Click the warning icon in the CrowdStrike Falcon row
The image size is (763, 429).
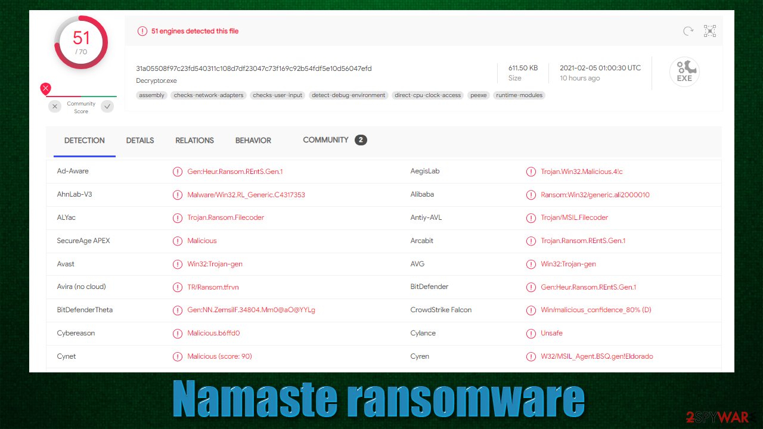[x=531, y=310]
